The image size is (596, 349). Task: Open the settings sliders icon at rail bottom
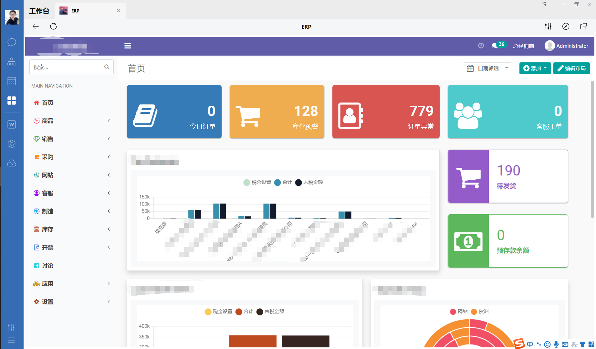click(11, 327)
